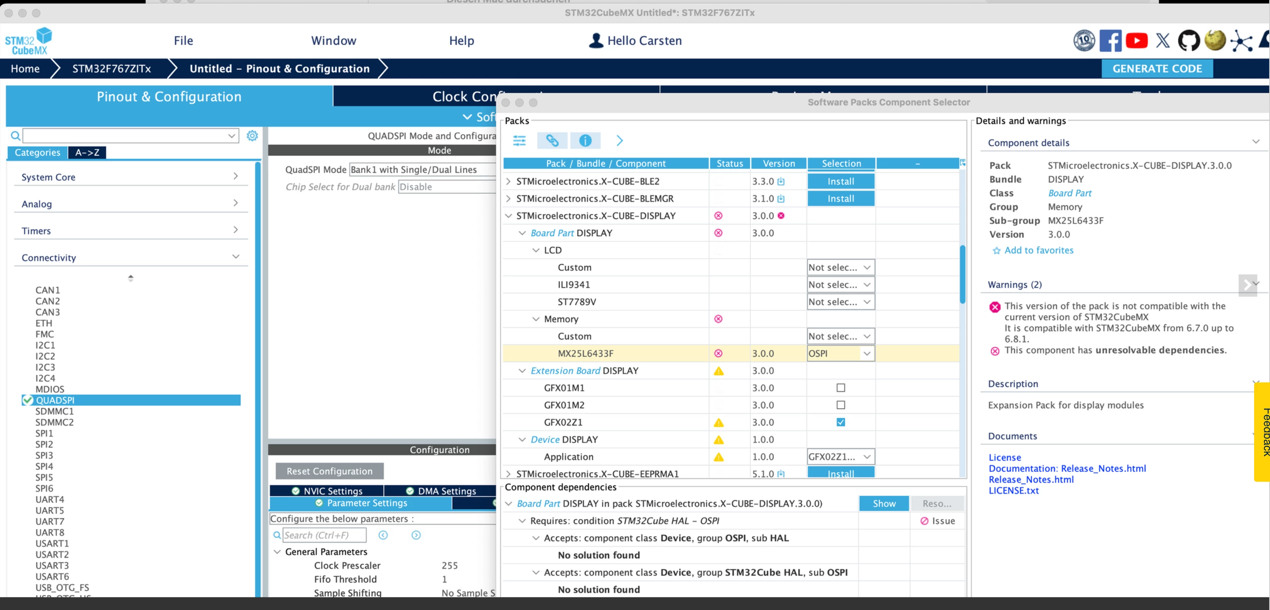This screenshot has height=610, width=1270.
Task: Toggle the info icon in Packs toolbar
Action: 585,141
